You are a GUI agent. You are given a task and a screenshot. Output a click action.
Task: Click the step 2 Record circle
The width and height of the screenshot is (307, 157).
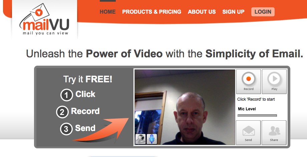coord(62,112)
